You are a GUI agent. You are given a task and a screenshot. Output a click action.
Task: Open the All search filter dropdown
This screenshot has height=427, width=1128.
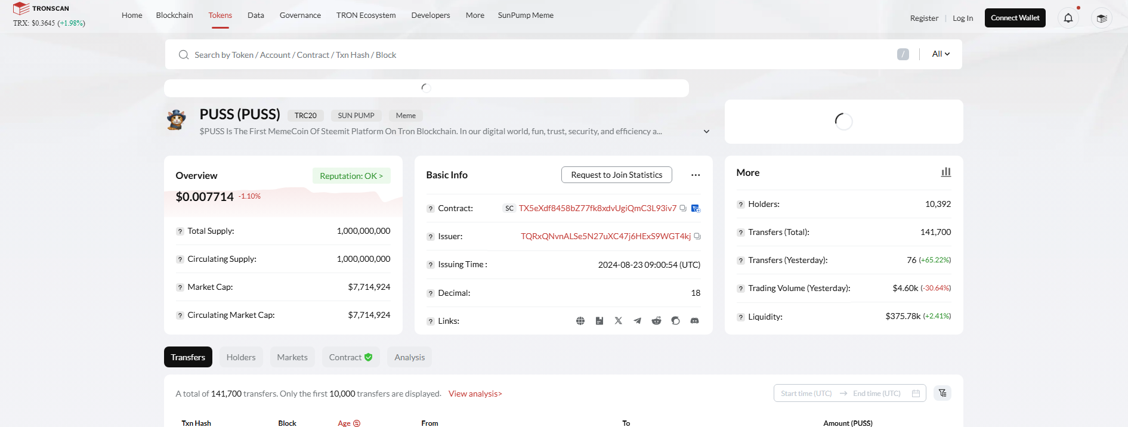tap(941, 54)
